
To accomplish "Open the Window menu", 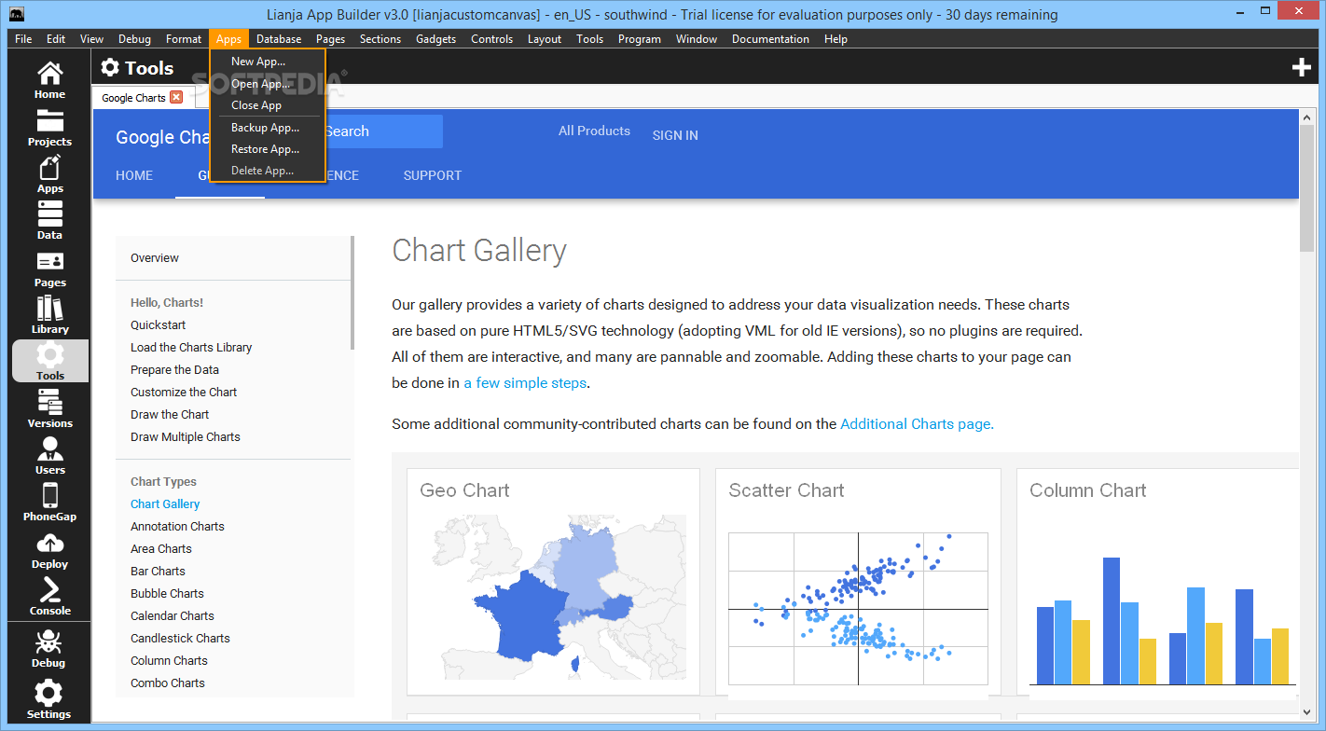I will 697,39.
